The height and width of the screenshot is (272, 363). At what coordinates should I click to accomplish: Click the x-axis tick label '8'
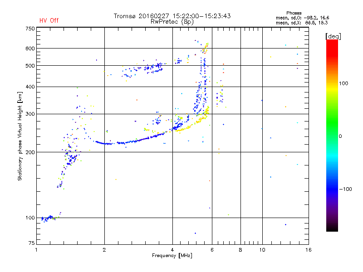pos(240,250)
